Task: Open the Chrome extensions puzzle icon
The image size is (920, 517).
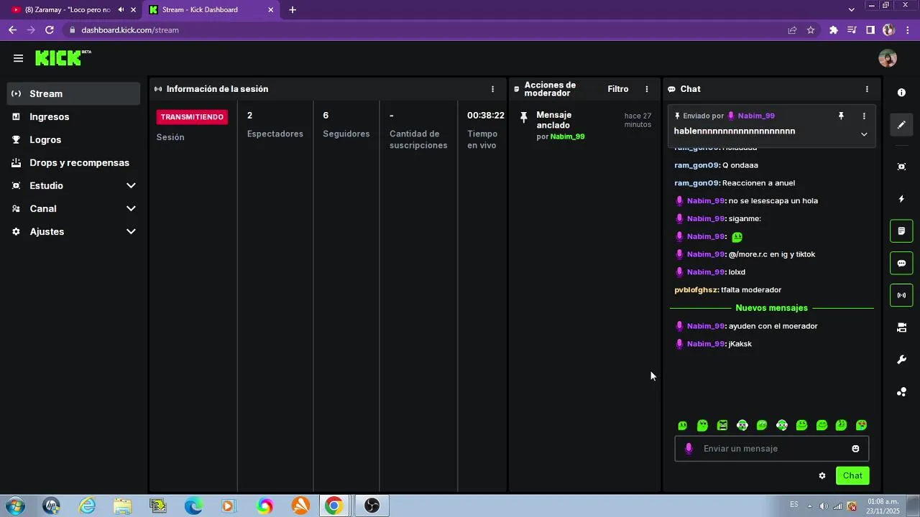Action: 834,30
